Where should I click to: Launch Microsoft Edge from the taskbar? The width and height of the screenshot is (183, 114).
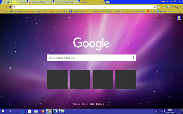pos(23,111)
